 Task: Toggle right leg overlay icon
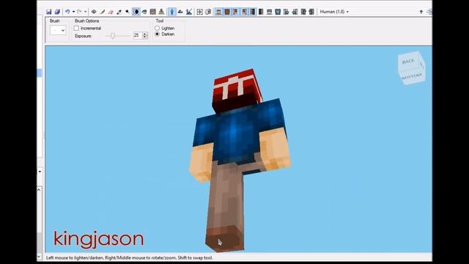click(x=311, y=12)
